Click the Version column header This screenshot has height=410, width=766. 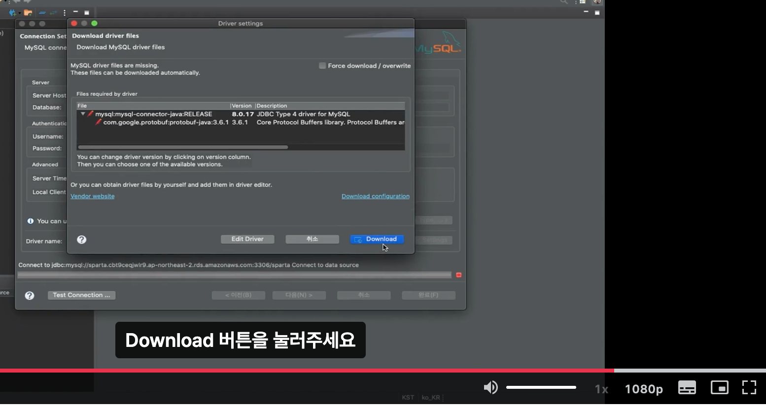242,105
